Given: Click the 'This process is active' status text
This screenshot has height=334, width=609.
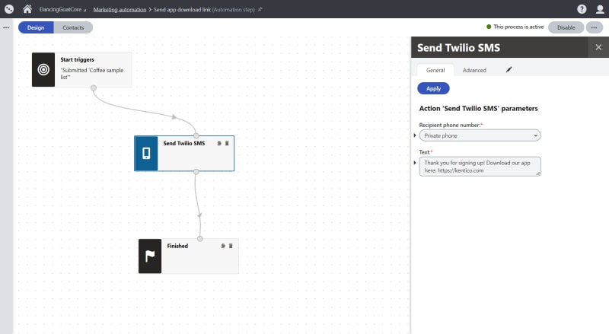Looking at the screenshot, I should pyautogui.click(x=518, y=27).
